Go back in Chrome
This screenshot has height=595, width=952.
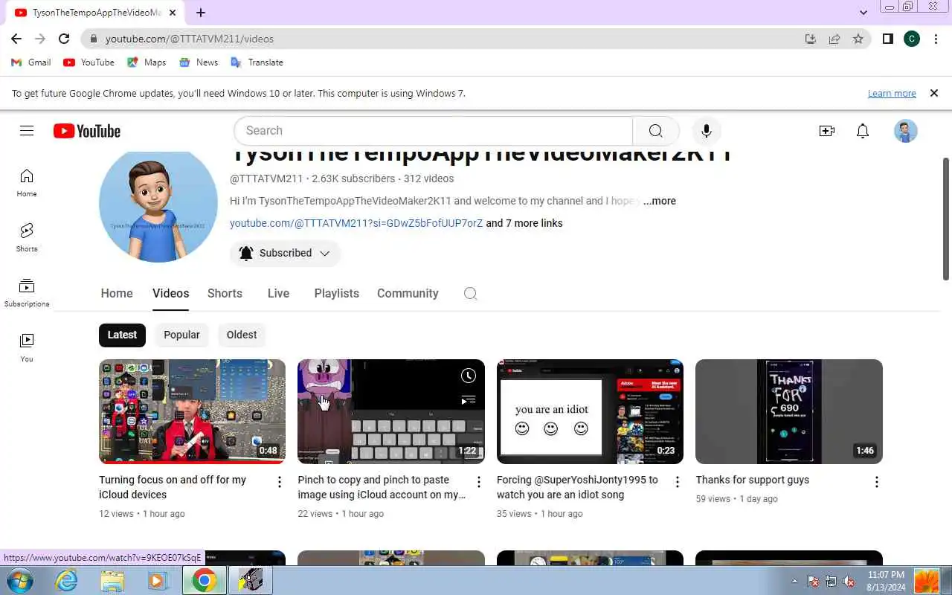[16, 39]
